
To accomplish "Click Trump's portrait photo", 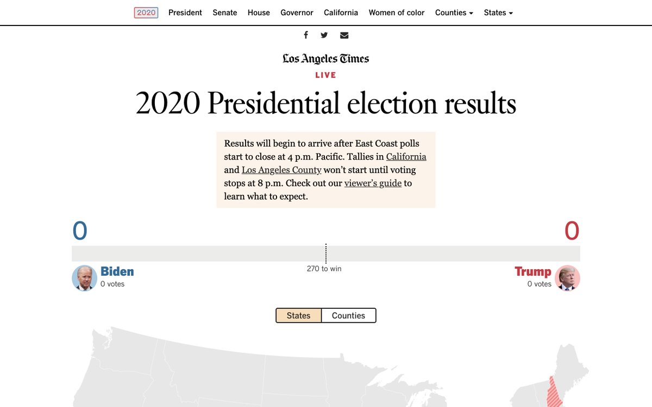I will (567, 278).
